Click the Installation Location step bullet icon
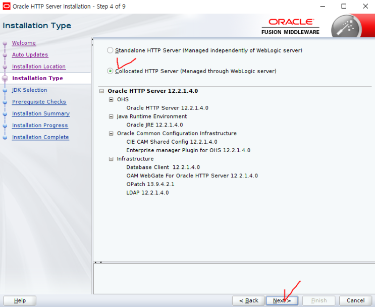 pos(5,67)
